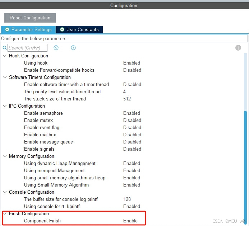
Task: Collapse the IPC Configuration section
Action: pos(5,106)
